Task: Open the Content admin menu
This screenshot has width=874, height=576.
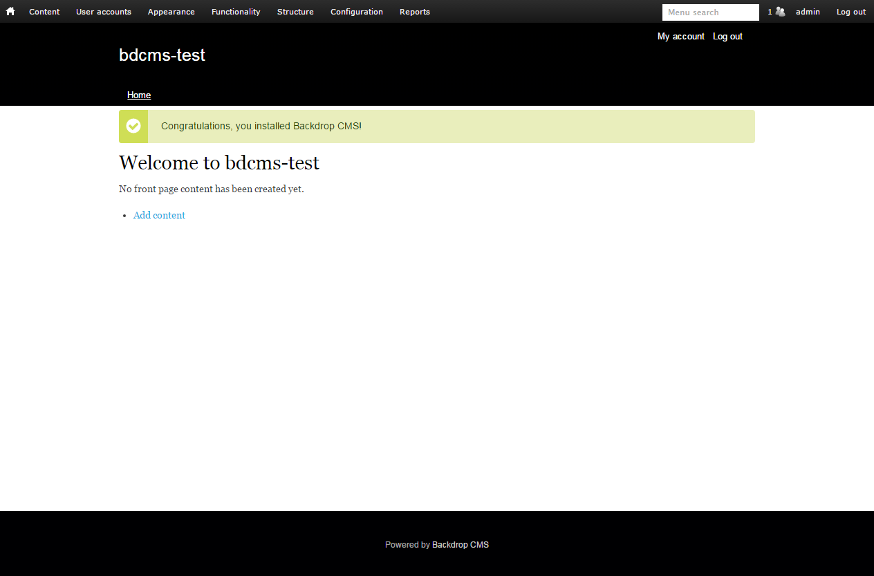Action: pos(44,12)
